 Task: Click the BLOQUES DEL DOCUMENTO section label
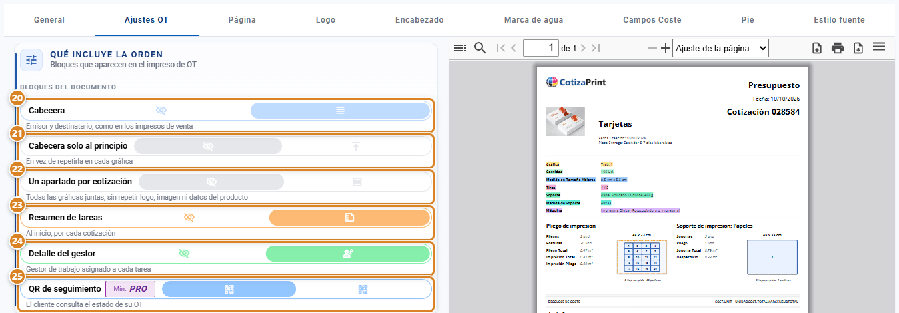[x=68, y=87]
